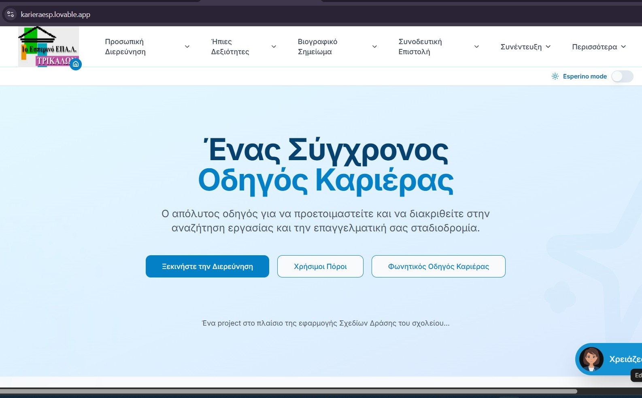Expand the Προσωπική Διερεύνηση chevron
This screenshot has height=398, width=642.
coord(187,47)
